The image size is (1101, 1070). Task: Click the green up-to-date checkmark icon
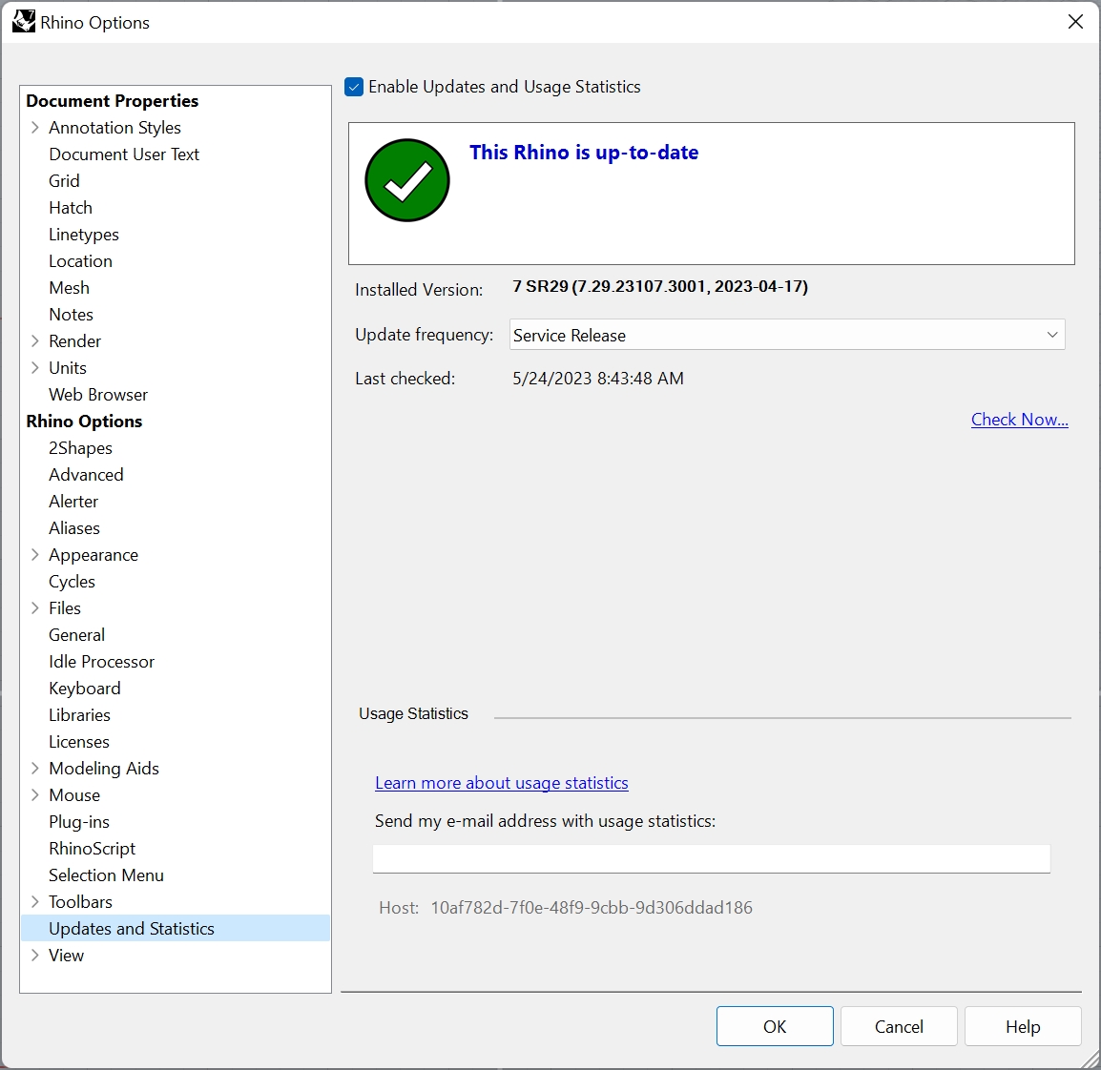tap(407, 180)
